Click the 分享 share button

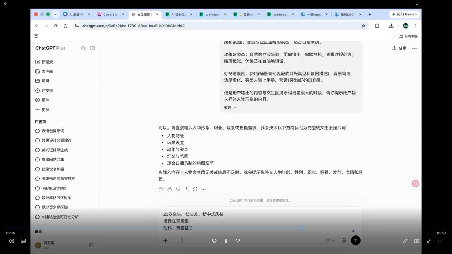pyautogui.click(x=399, y=48)
